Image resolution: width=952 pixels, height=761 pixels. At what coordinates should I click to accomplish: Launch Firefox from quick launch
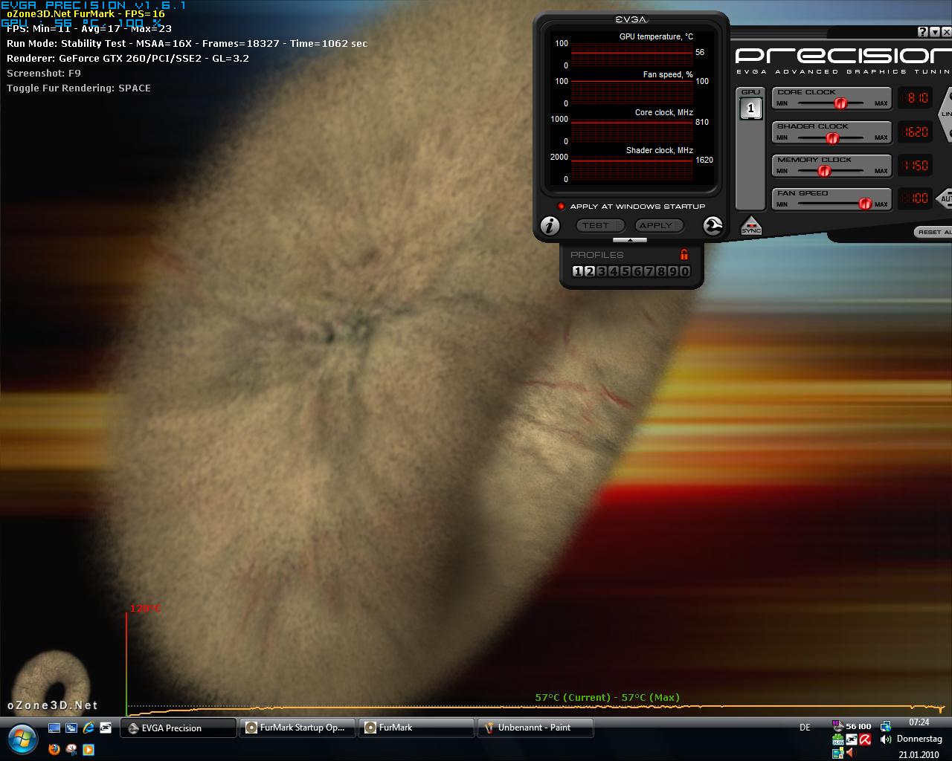54,748
